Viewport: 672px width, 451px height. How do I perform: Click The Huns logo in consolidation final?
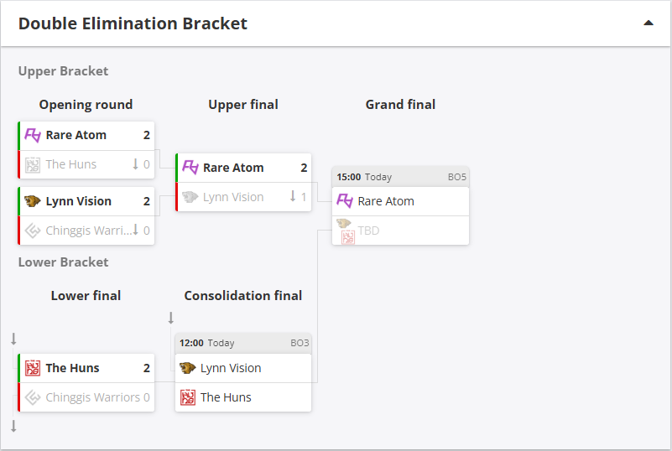(x=188, y=397)
